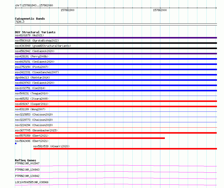Viewport: 224px width, 188px height.
Task: Click the small blue nsv5642496 variant marker
Action: click(16, 143)
